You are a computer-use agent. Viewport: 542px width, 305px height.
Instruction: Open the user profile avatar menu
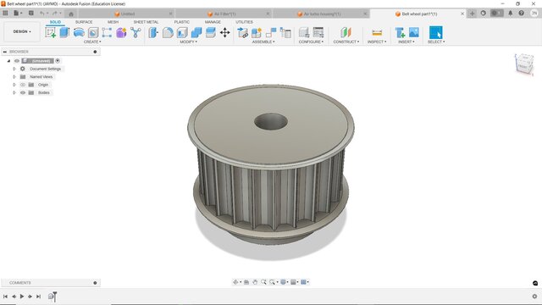[534, 14]
